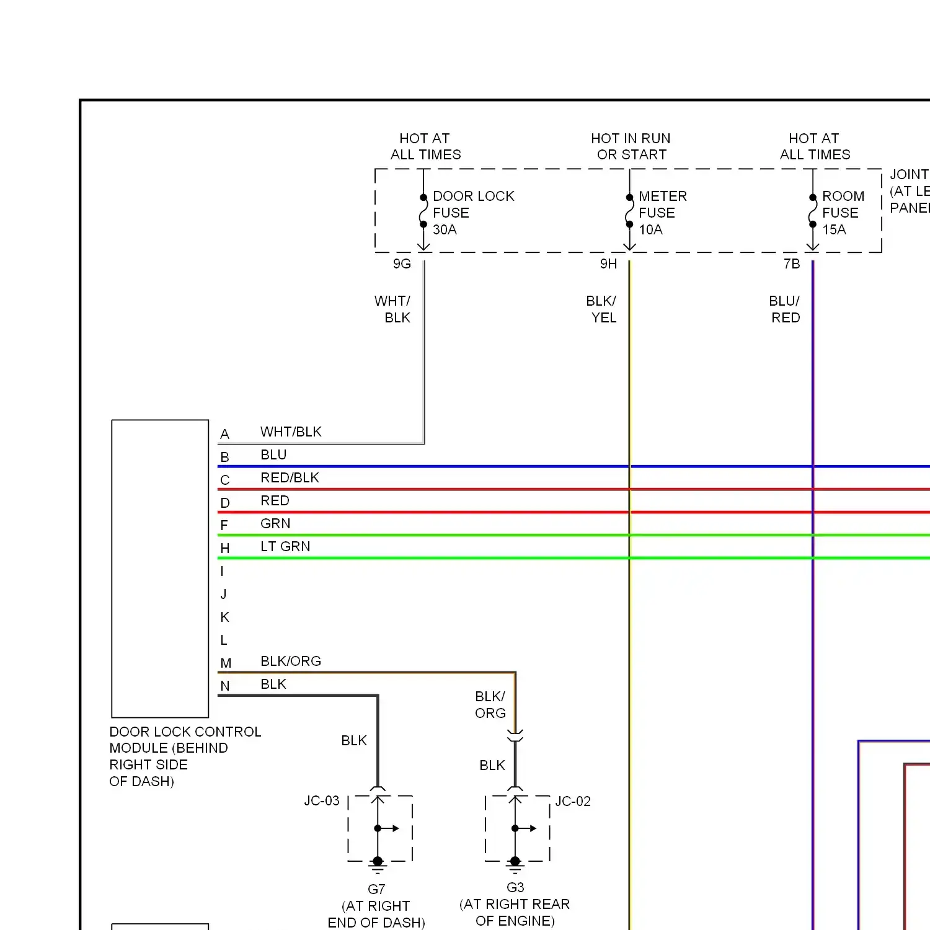930x930 pixels.
Task: Click the BLU/RED wire color label
Action: (x=785, y=309)
